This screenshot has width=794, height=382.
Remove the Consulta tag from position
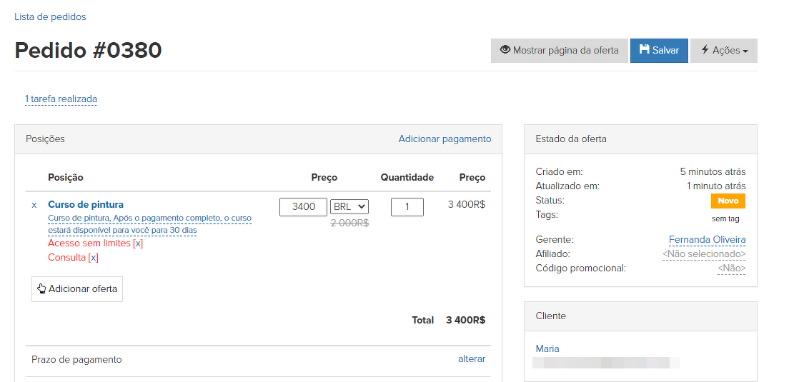click(x=93, y=258)
